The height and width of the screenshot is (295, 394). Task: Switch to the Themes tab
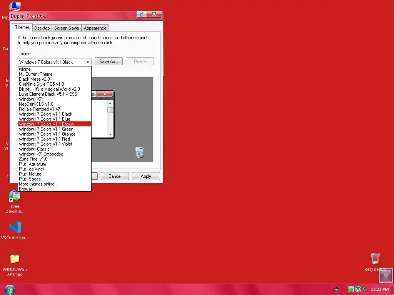point(22,27)
